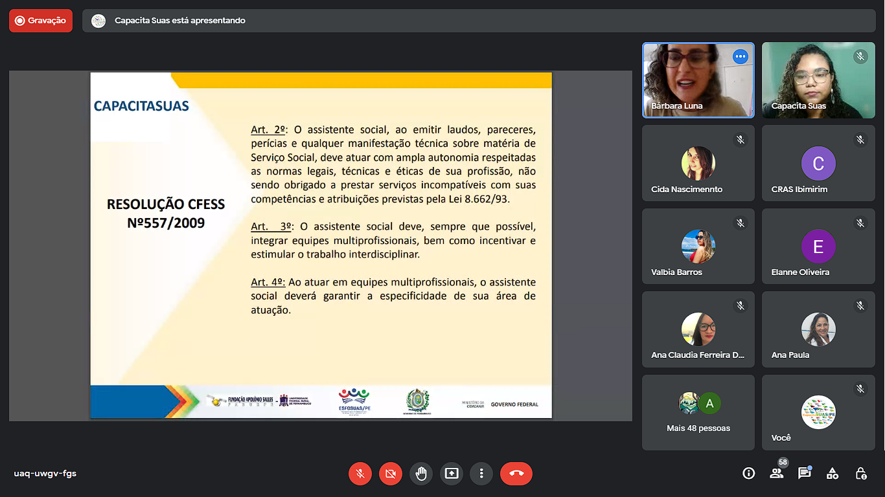
Task: Unmute the microphone in the bottom bar
Action: click(x=360, y=474)
